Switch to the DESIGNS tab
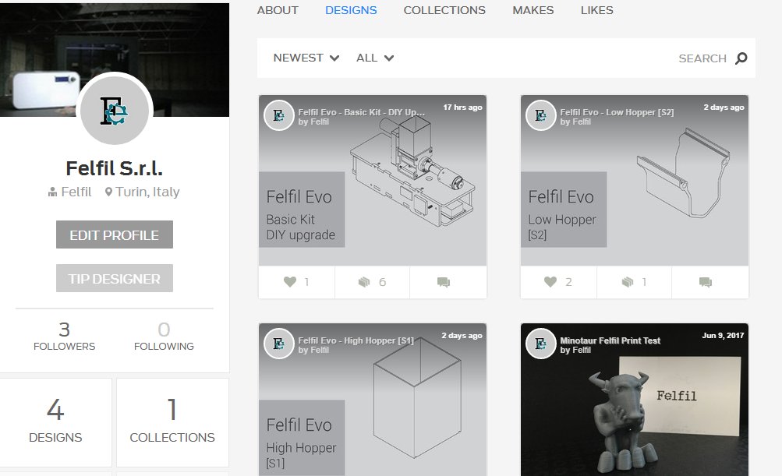Viewport: 782px width, 476px height. coord(351,10)
